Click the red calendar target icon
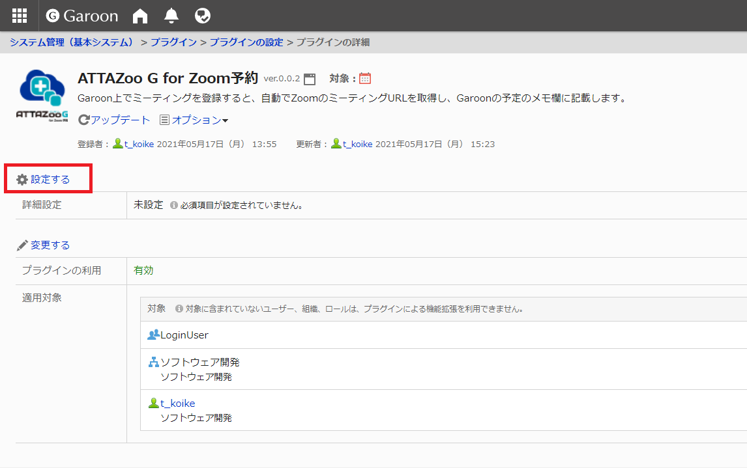The width and height of the screenshot is (747, 468). click(x=365, y=79)
